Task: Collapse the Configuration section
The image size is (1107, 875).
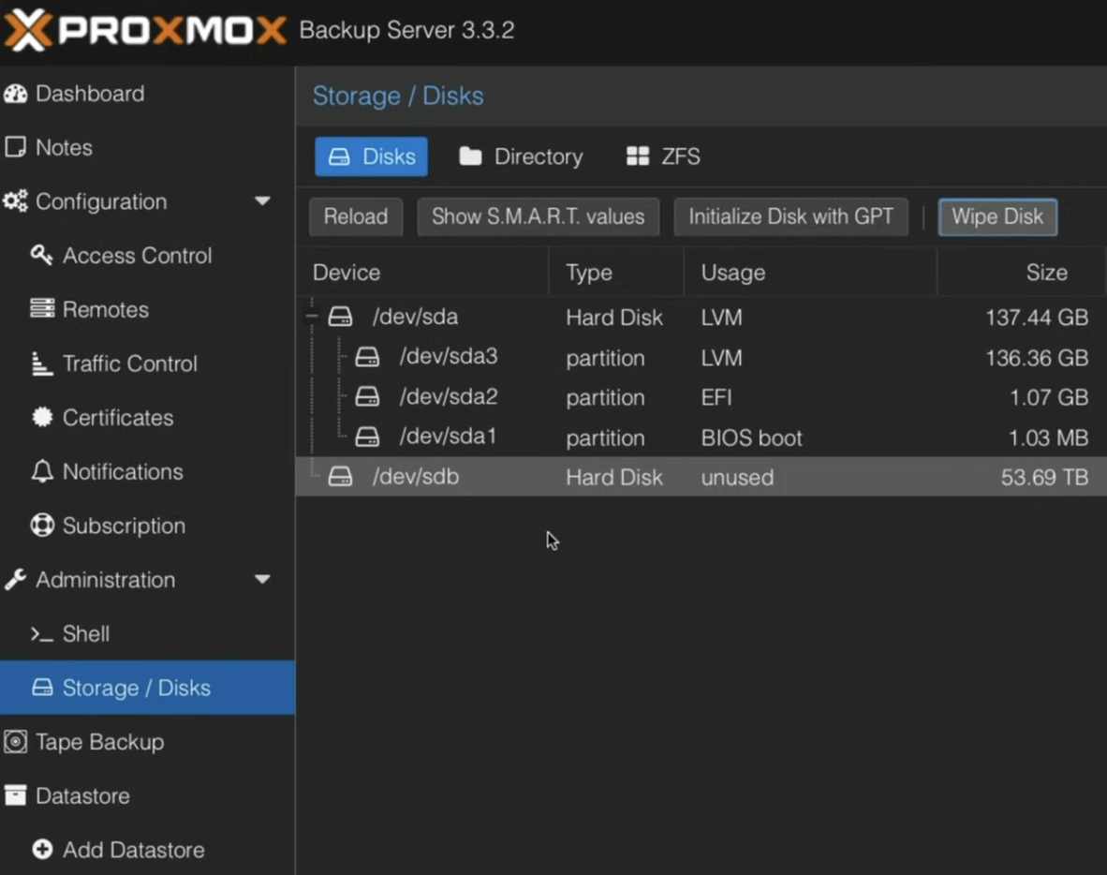Action: click(262, 200)
